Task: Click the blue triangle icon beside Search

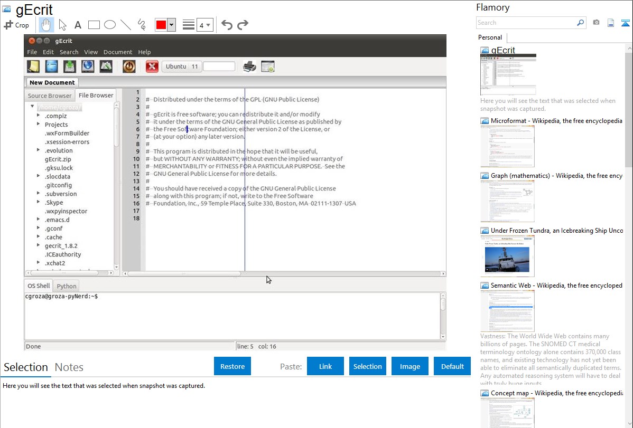Action: tap(625, 23)
